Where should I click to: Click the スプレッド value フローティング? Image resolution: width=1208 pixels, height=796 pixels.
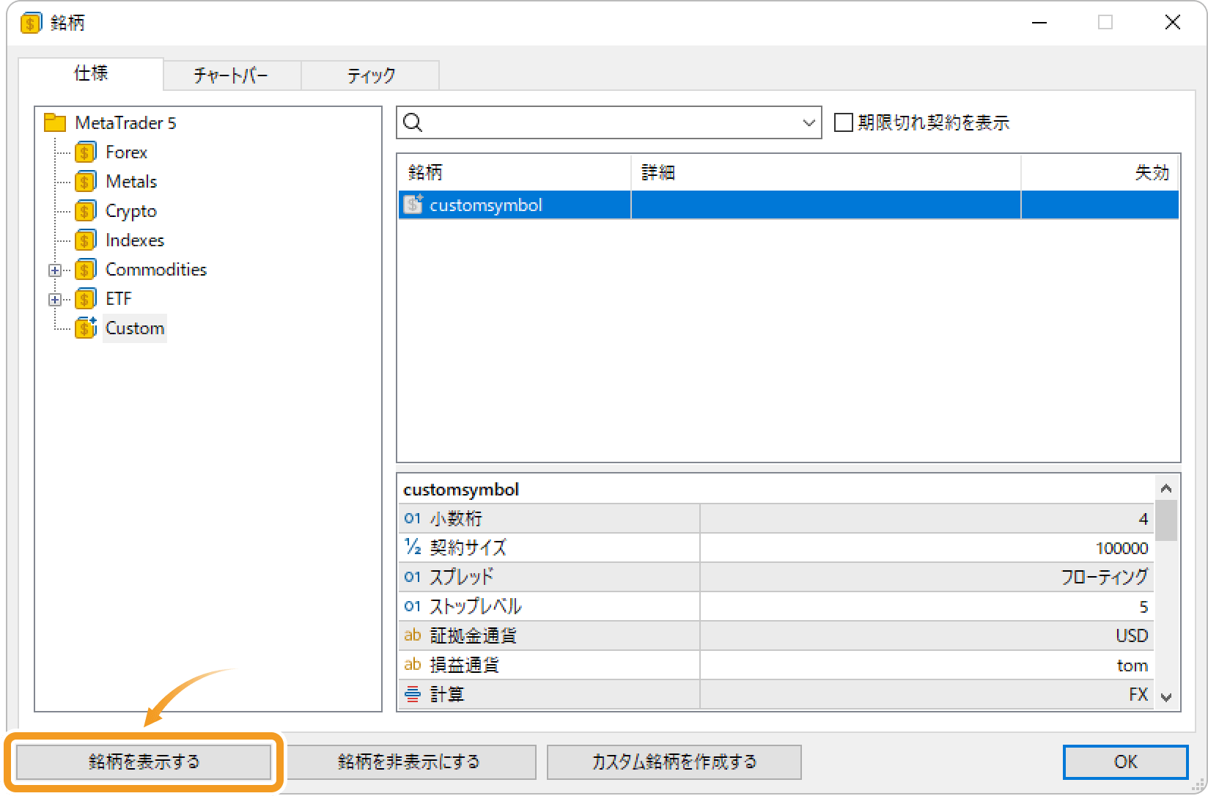point(1105,577)
